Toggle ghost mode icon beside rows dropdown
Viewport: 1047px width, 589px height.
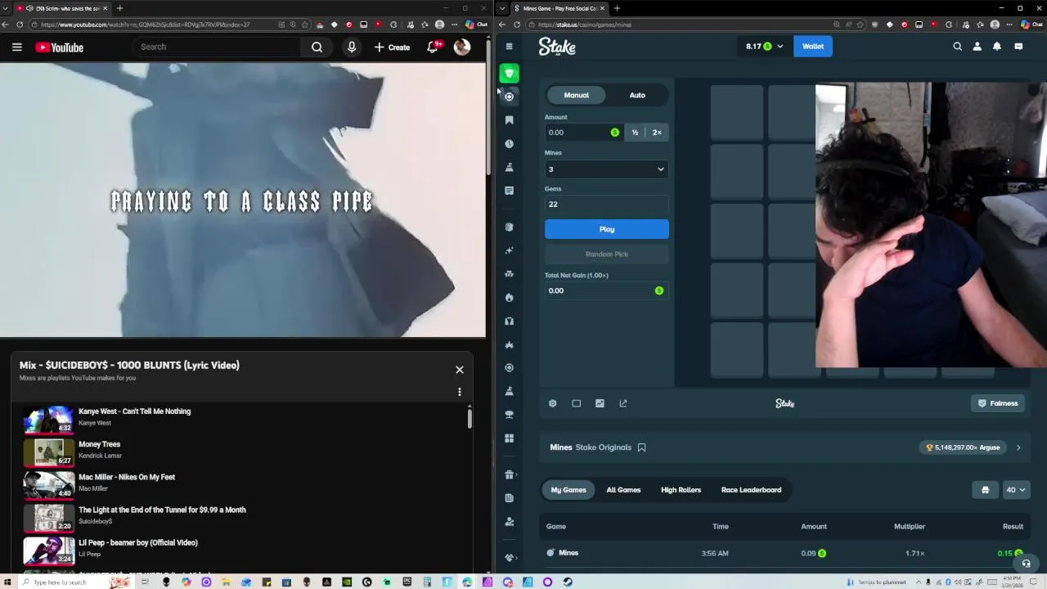coord(985,490)
